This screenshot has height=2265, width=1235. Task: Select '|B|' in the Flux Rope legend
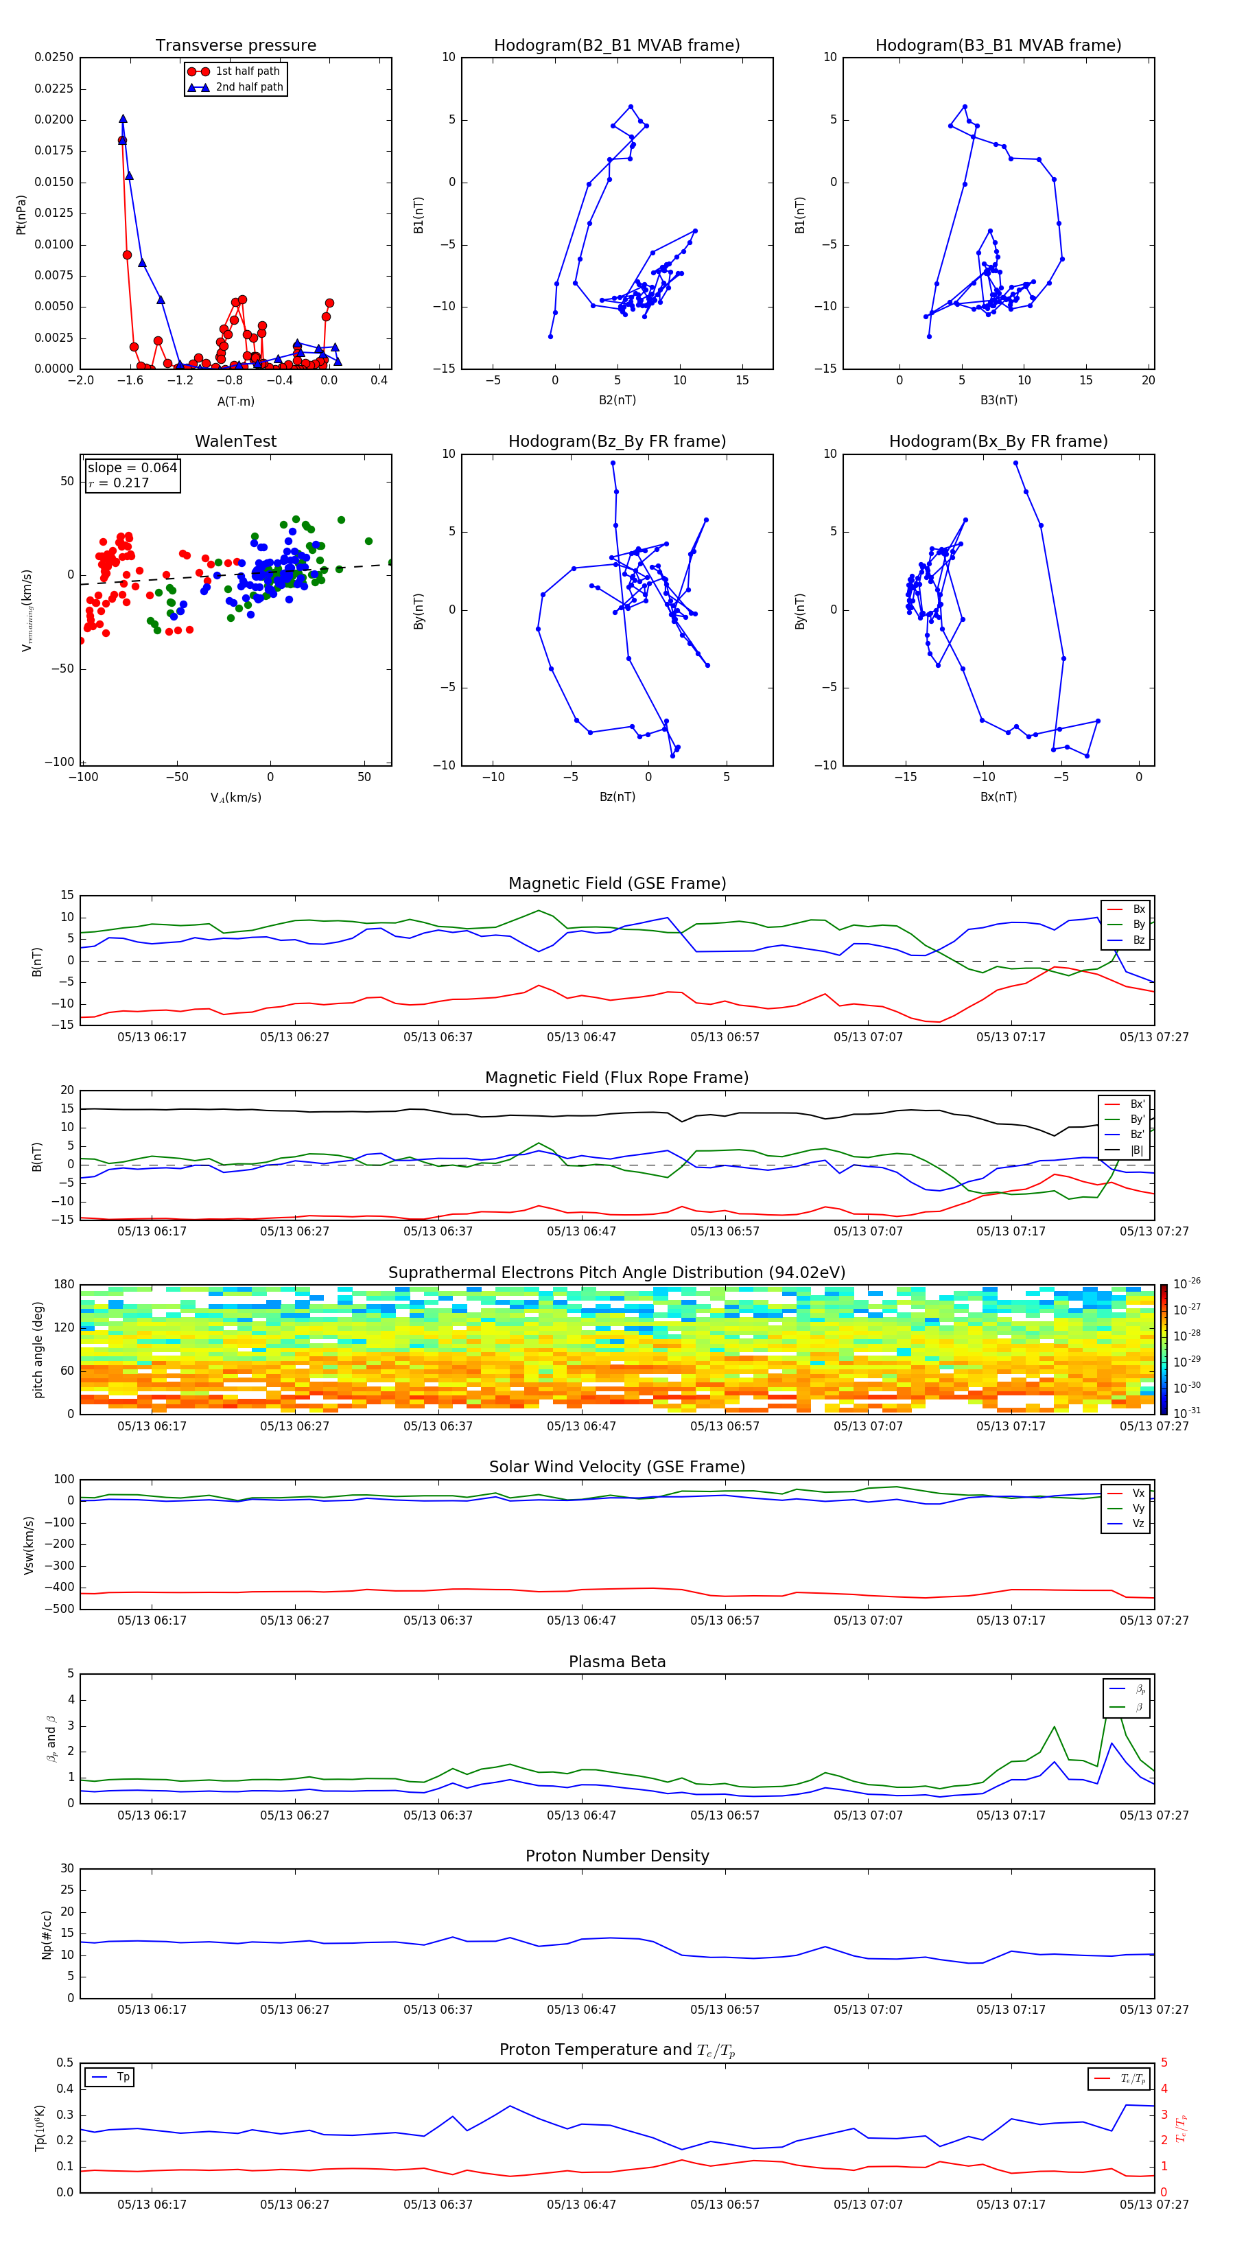pyautogui.click(x=1125, y=1150)
